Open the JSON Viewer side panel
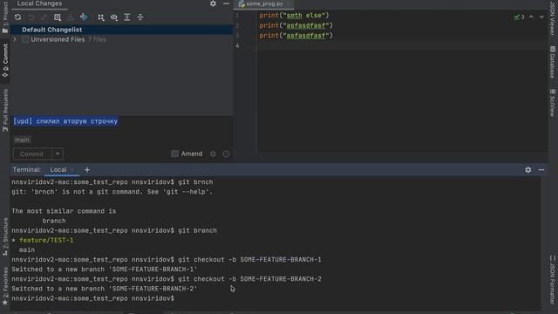Image resolution: width=558 pixels, height=314 pixels. (553, 17)
